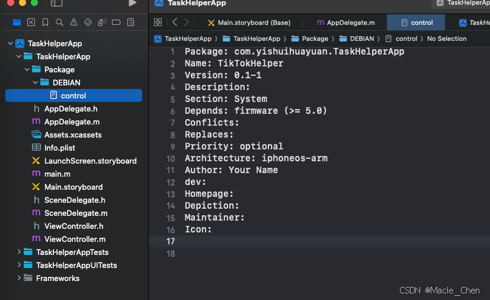Click No Selection in the jump bar
This screenshot has height=300, width=490.
(x=447, y=39)
